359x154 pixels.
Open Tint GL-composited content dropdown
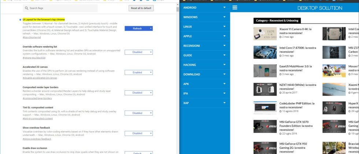point(138,113)
